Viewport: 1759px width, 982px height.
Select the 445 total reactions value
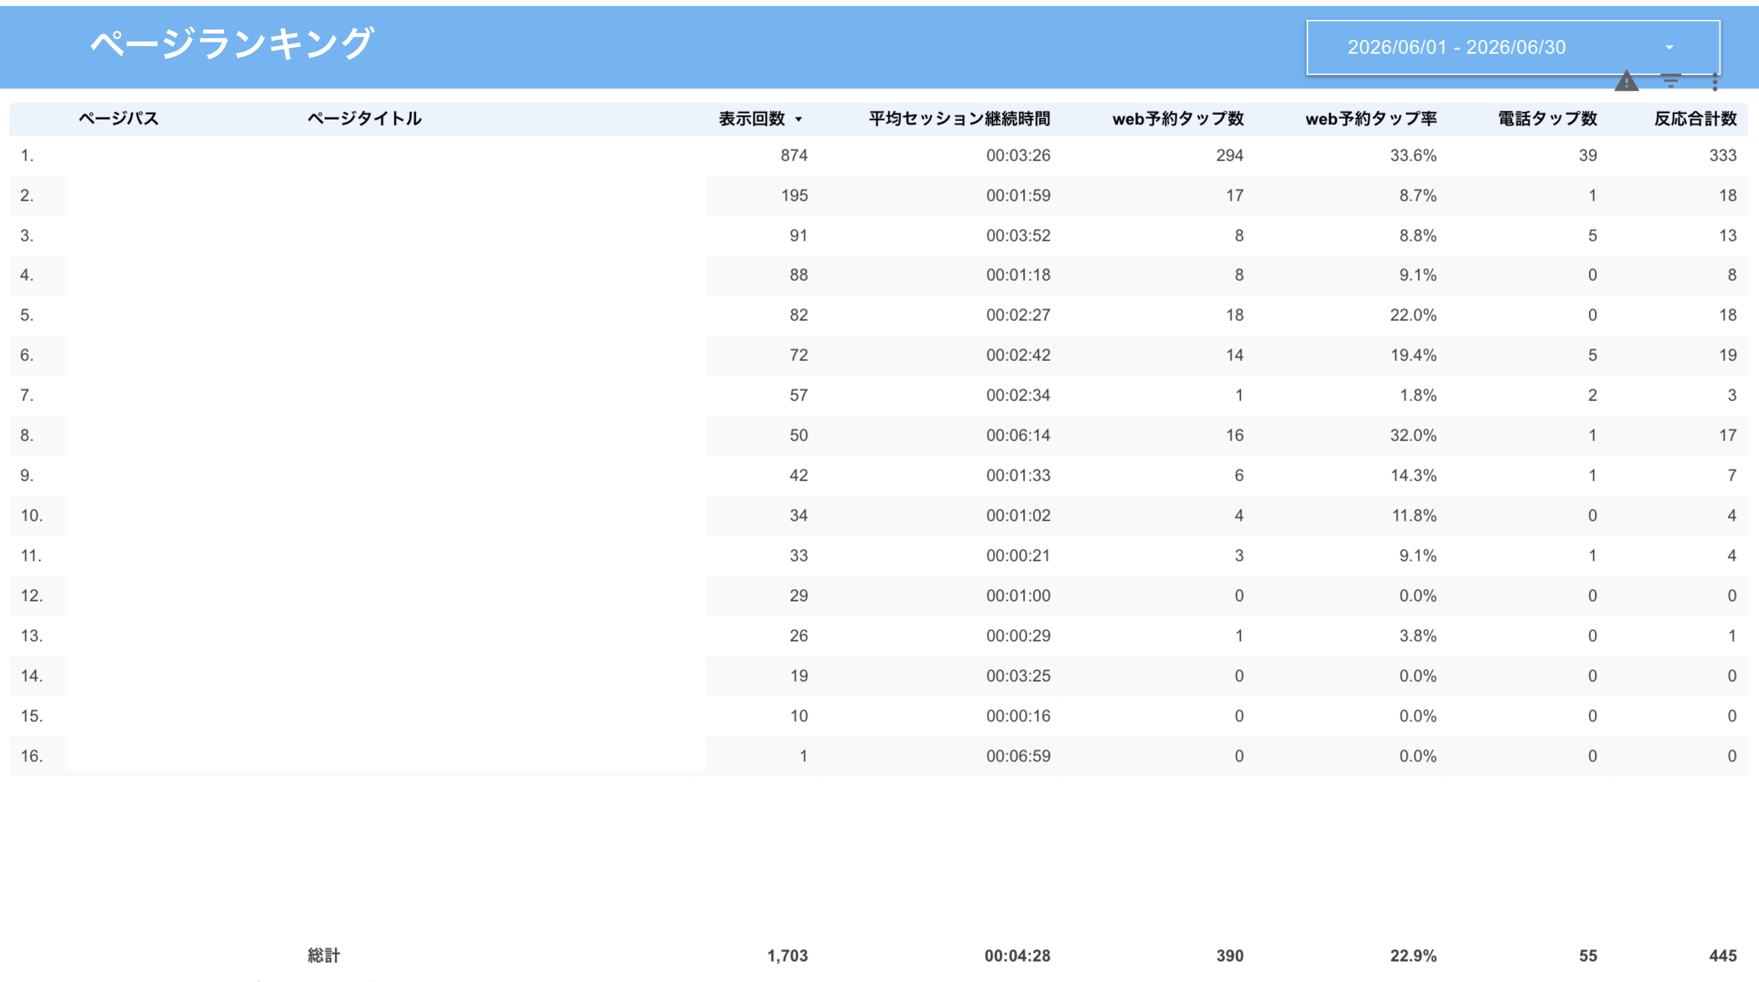click(x=1723, y=956)
